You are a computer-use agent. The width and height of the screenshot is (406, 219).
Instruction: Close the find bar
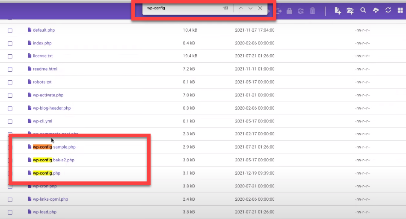point(260,8)
